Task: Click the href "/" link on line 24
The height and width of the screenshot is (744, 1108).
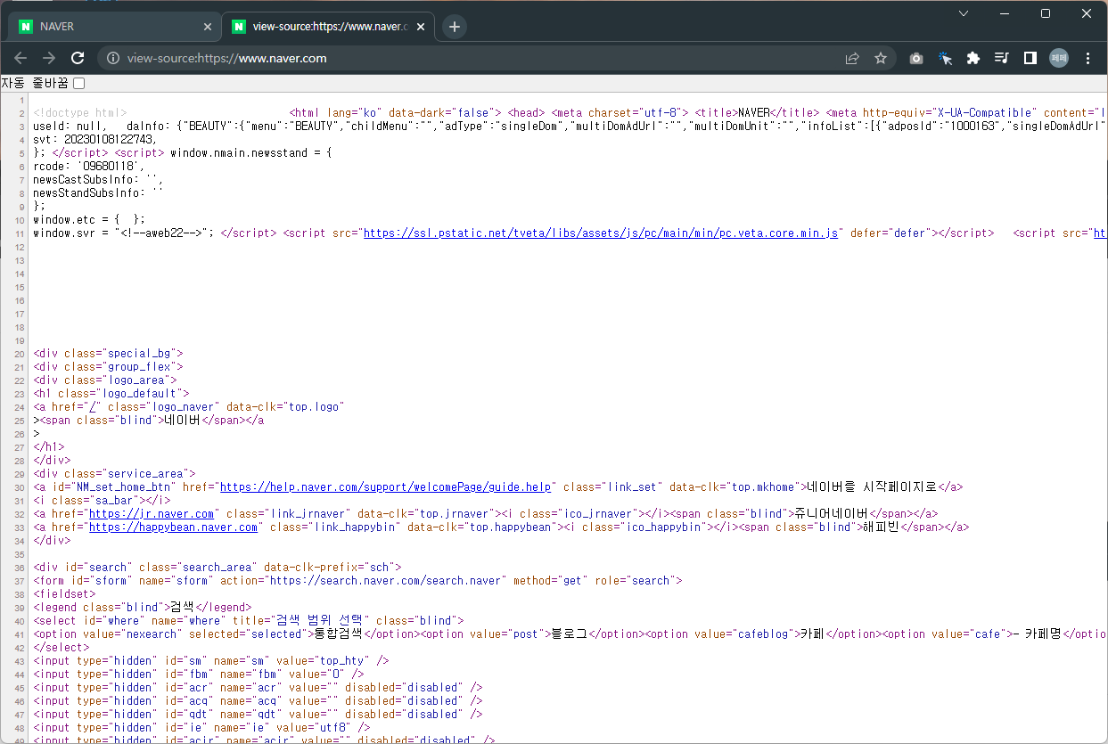Action: click(92, 407)
